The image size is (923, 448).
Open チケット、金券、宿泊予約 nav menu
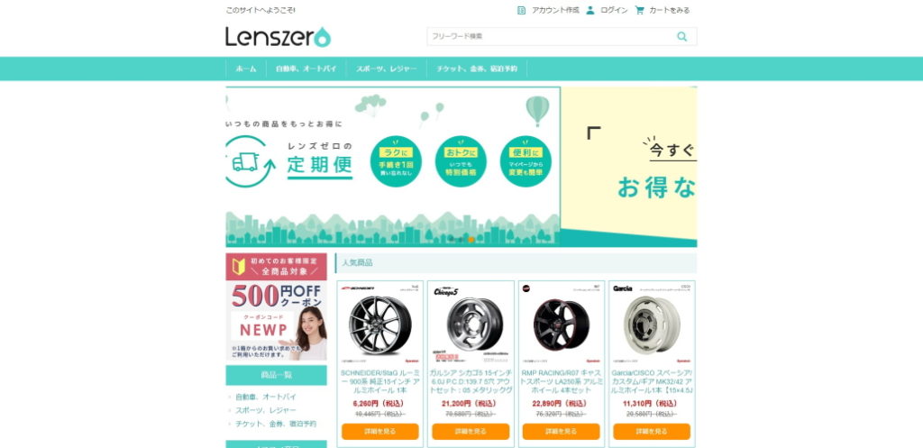coord(477,69)
